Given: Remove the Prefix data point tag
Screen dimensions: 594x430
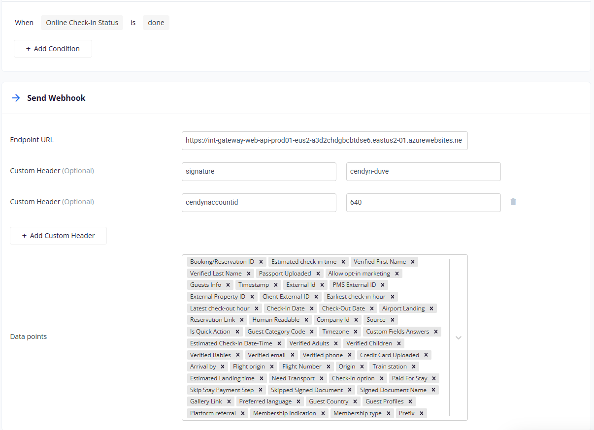Looking at the screenshot, I should coord(422,413).
